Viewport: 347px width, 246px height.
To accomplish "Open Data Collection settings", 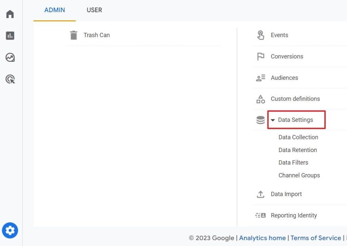I will (298, 137).
